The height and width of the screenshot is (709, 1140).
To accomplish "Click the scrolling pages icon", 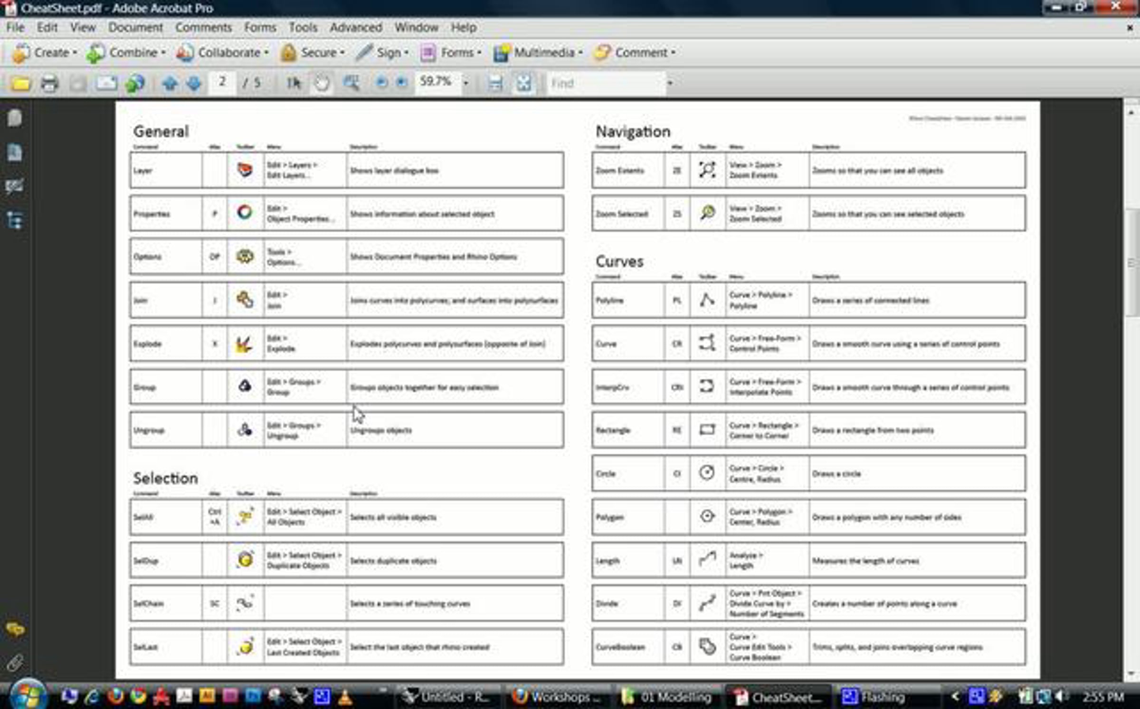I will click(x=495, y=84).
